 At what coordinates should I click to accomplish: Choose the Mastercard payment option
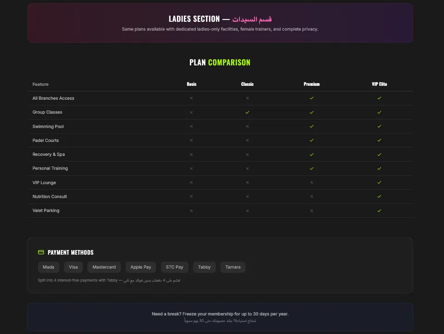coord(104,267)
